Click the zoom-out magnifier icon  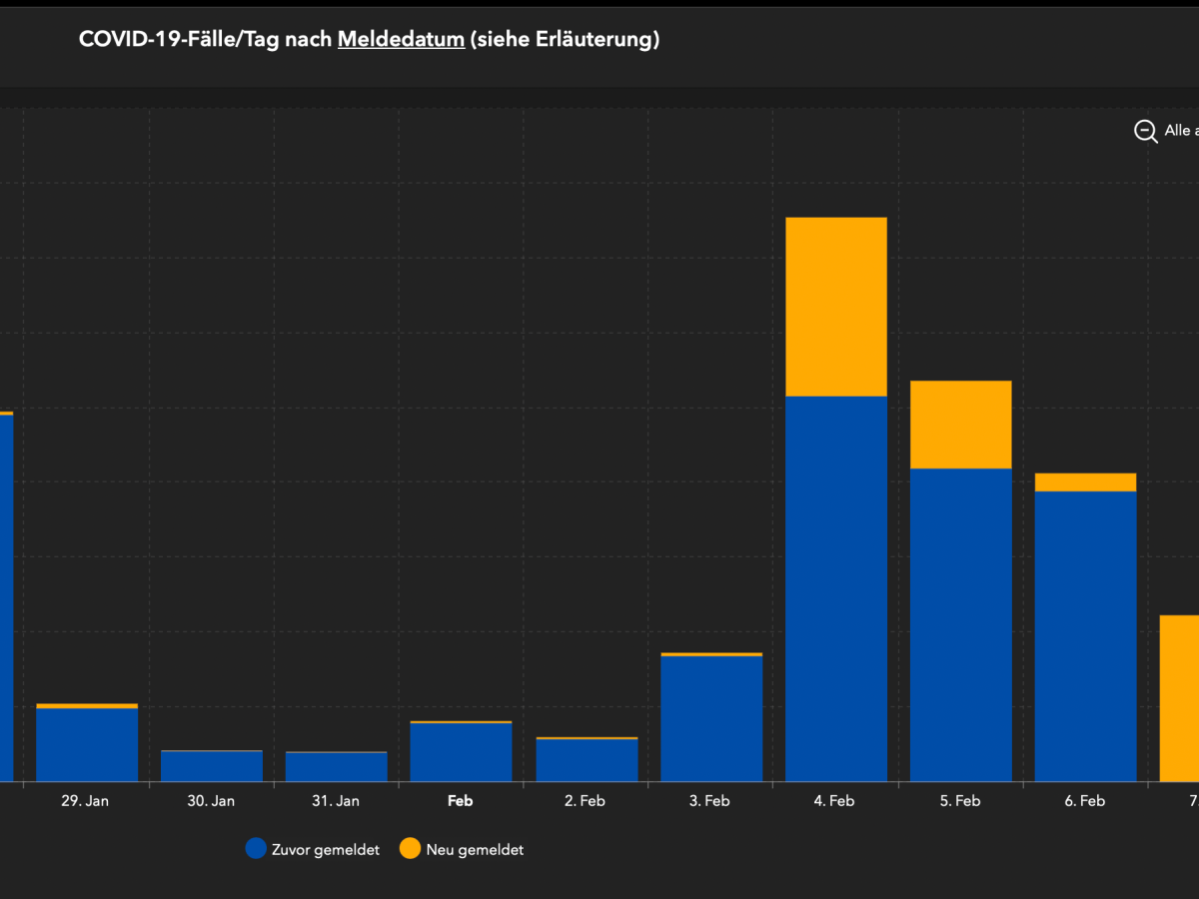pyautogui.click(x=1145, y=131)
